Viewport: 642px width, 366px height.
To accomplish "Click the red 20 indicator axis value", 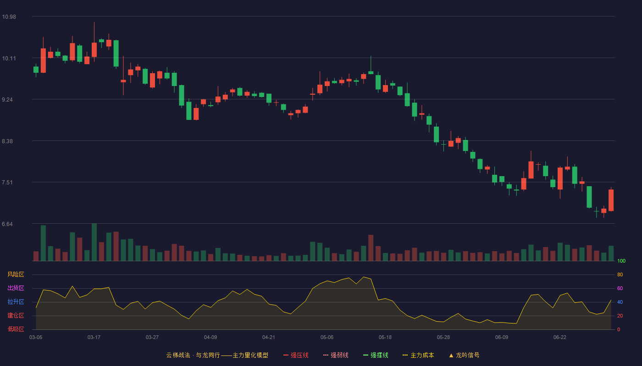I will click(x=620, y=316).
